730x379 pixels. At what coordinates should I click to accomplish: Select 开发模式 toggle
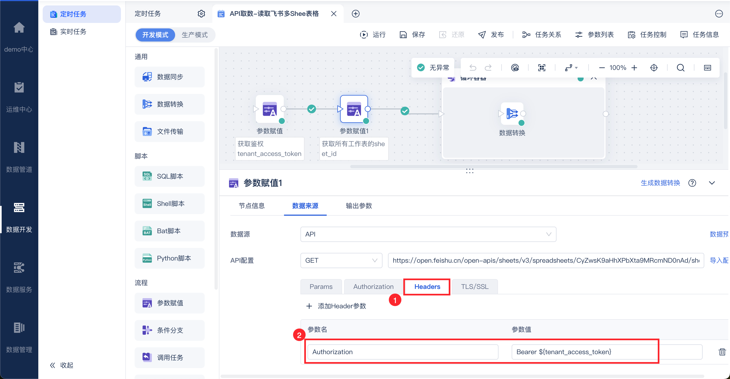(x=155, y=35)
